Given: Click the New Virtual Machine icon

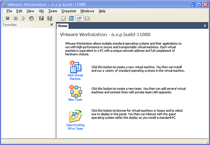Looking at the screenshot, I should click(75, 67).
